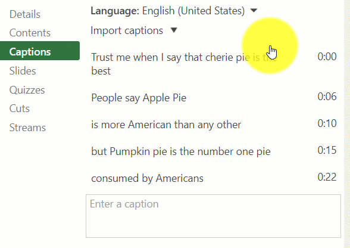This screenshot has width=350, height=248.
Task: Select the Captions tab
Action: [40, 51]
